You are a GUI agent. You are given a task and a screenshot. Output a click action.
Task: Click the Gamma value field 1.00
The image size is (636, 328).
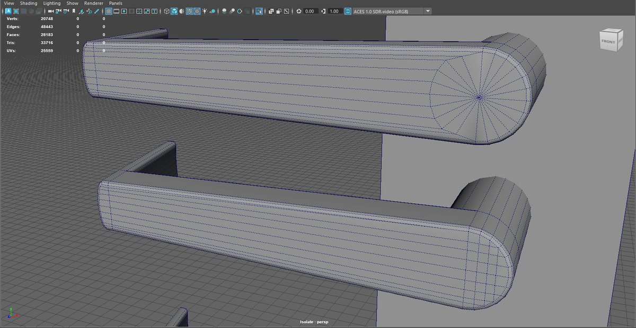click(x=335, y=11)
